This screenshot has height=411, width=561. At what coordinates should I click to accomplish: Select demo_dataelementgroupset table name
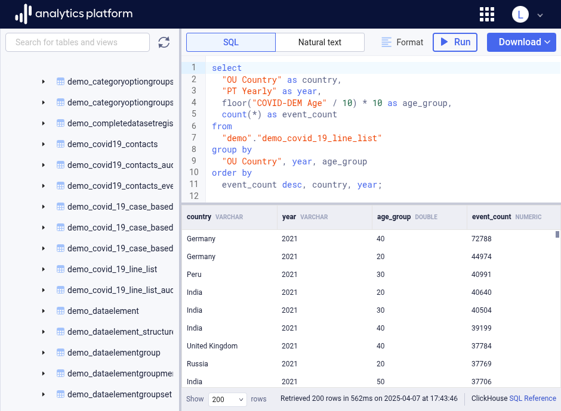tap(119, 394)
